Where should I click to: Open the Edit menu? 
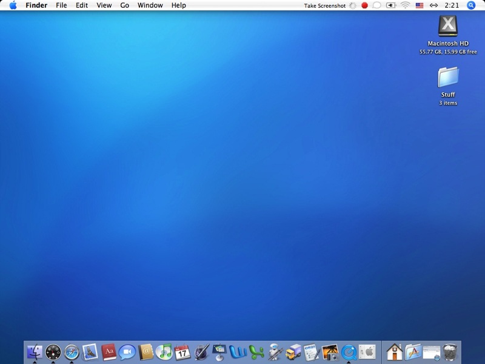(x=82, y=5)
